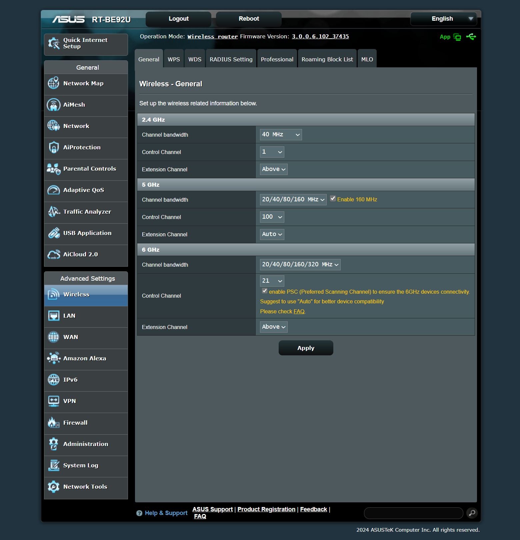Click the Apply button

click(306, 348)
